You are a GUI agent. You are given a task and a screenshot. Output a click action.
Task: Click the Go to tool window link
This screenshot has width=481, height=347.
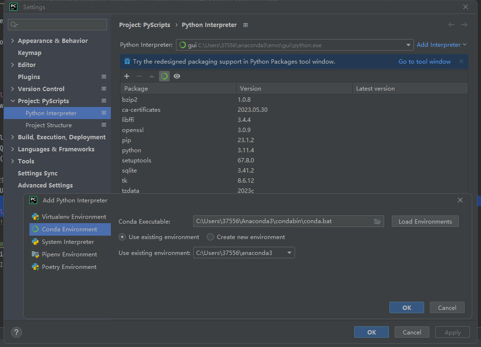(425, 61)
